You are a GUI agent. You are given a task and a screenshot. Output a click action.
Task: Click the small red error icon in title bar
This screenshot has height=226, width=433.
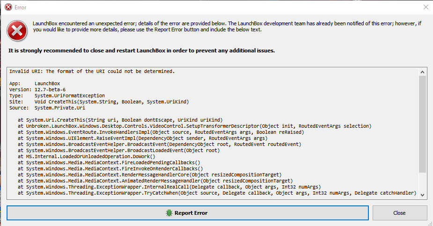pos(8,7)
